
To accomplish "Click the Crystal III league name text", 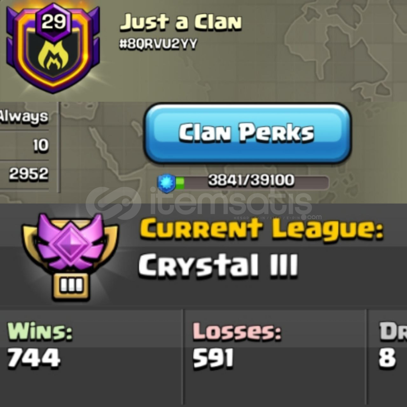I will [x=218, y=265].
